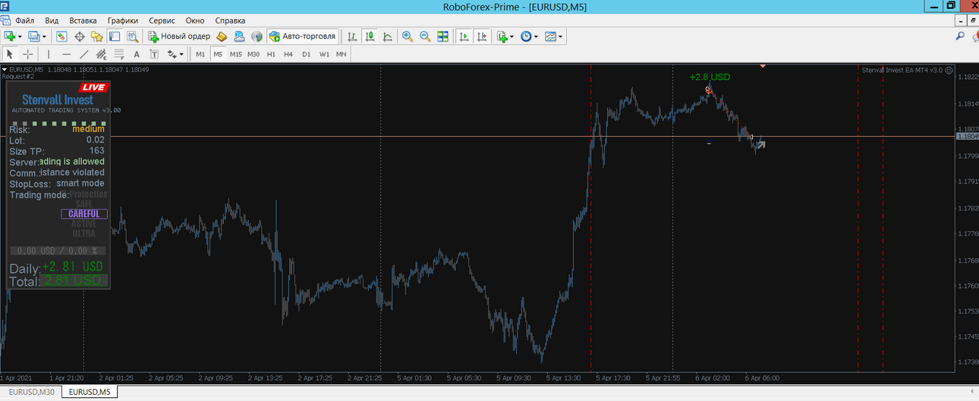Click the +2.8 USD profit label
This screenshot has height=401, width=979.
click(710, 77)
